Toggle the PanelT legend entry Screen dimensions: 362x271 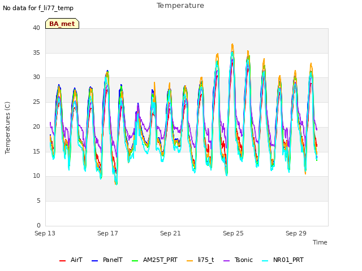click(107, 260)
